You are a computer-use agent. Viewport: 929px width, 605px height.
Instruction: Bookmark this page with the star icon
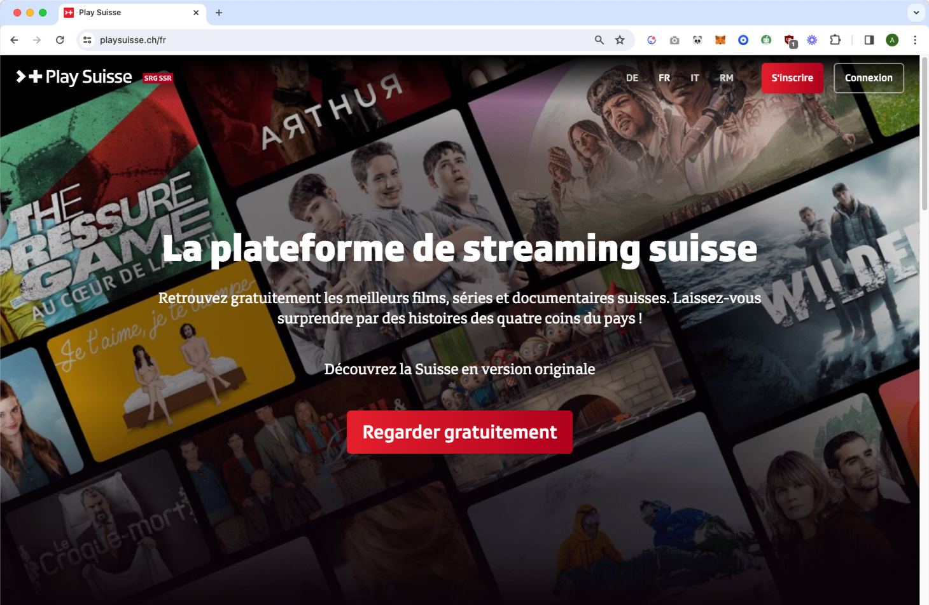[x=620, y=40]
